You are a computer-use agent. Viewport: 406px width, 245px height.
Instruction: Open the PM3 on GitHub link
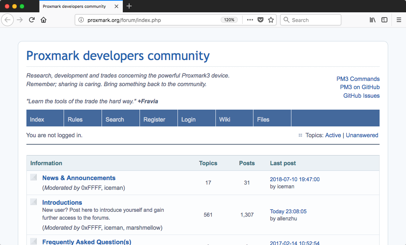tap(359, 87)
